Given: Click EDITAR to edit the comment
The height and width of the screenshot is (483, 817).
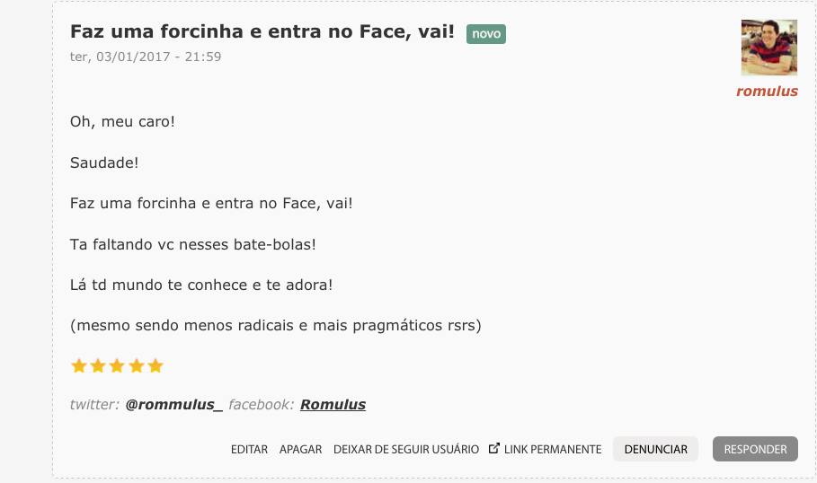Looking at the screenshot, I should [249, 449].
